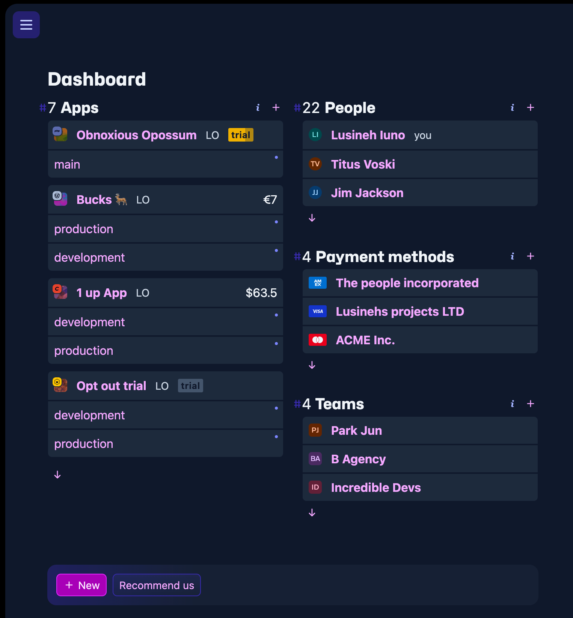Viewport: 573px width, 618px height.
Task: Expand the full Apps list arrow
Action: [57, 475]
